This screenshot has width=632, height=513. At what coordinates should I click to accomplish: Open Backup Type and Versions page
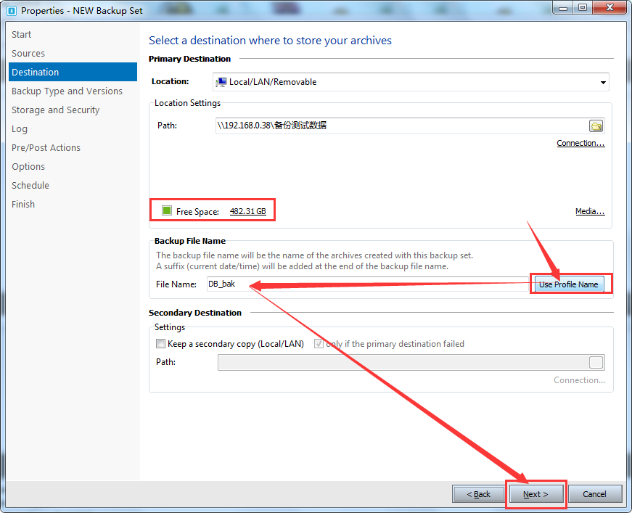[x=67, y=91]
